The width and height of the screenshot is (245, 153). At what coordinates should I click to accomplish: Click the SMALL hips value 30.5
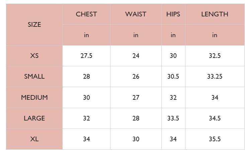173,76
